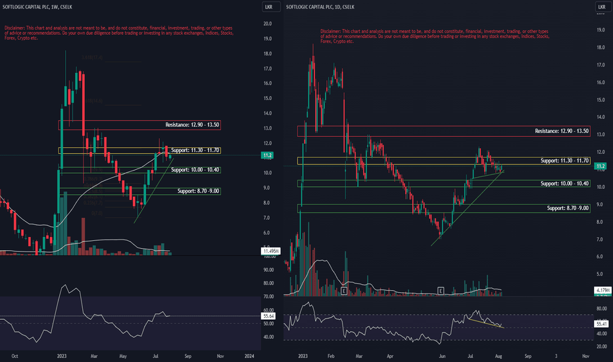Click the Feb label on daily time axis

point(331,356)
